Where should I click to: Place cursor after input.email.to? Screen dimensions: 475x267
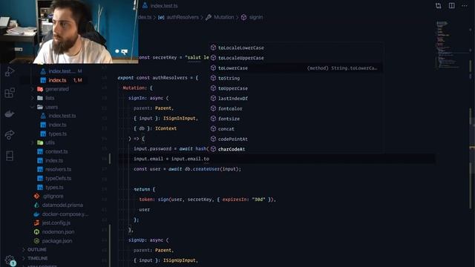[209, 159]
